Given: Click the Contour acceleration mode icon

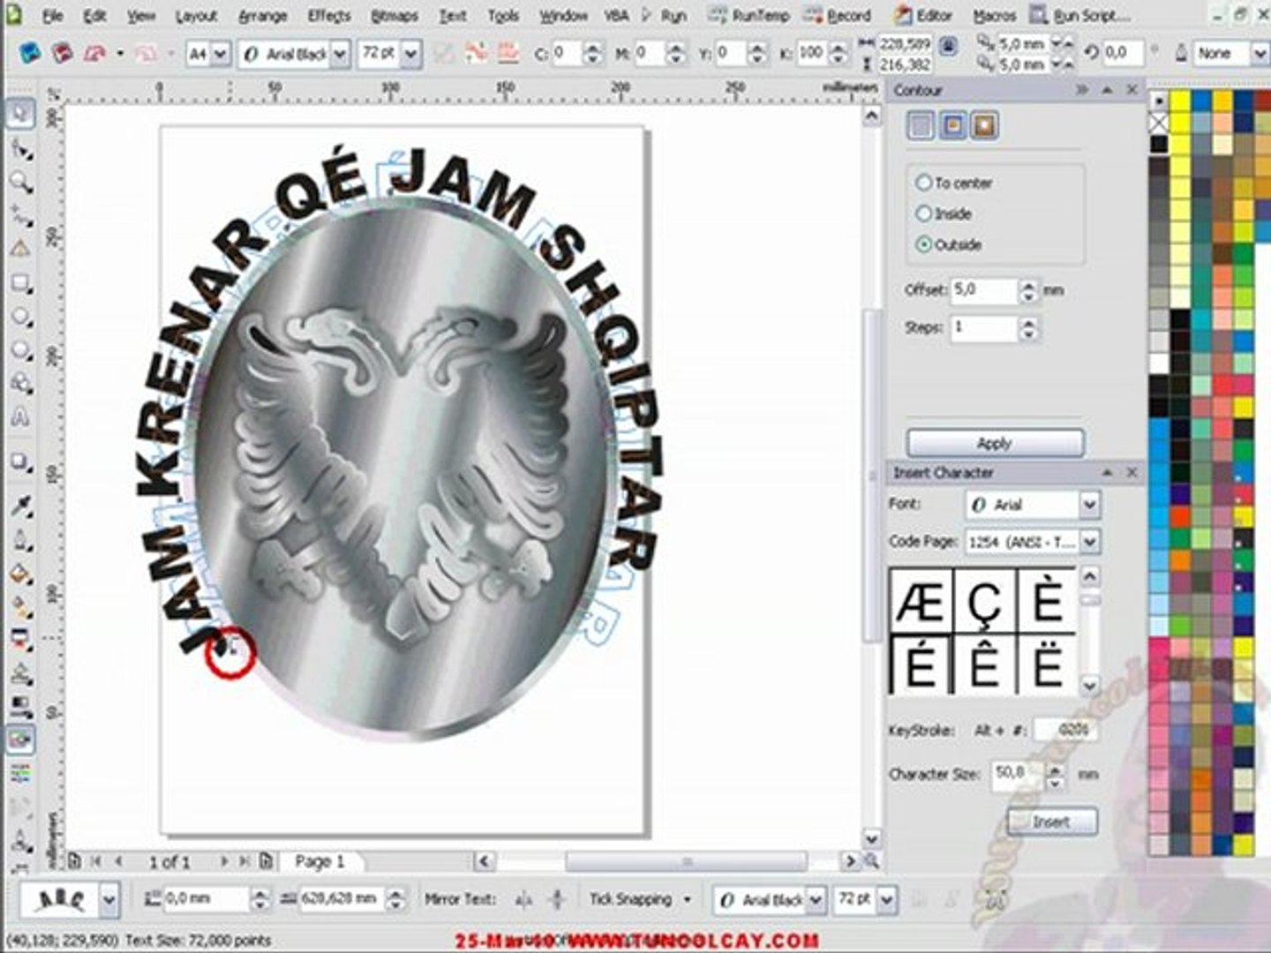Looking at the screenshot, I should (985, 126).
